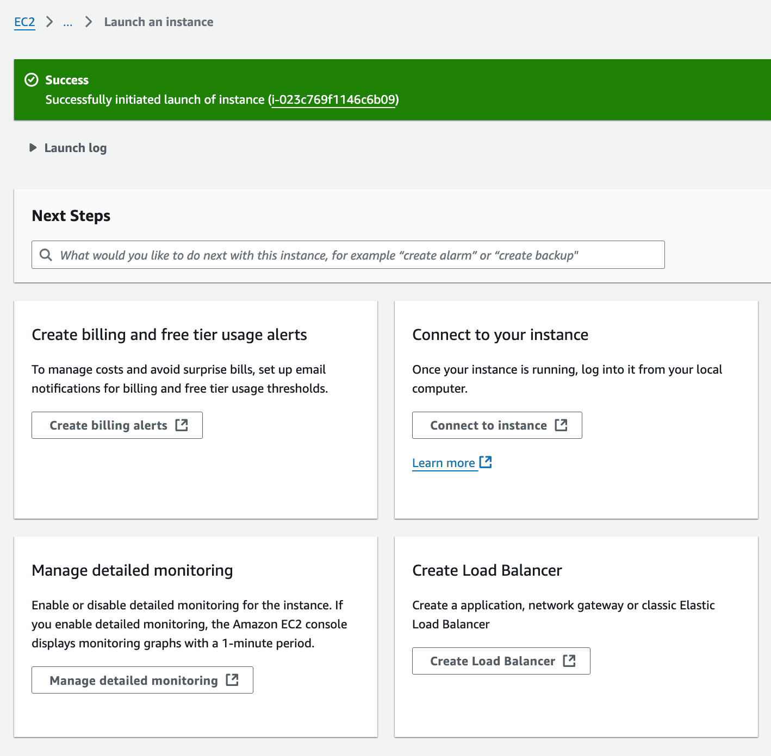Expand the Launch log section

coord(75,148)
